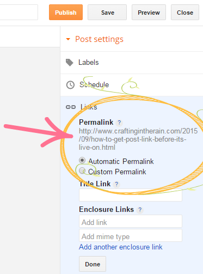Viewport: 203px width, 274px height.
Task: Open the Title Link help question mark
Action: [x=116, y=184]
